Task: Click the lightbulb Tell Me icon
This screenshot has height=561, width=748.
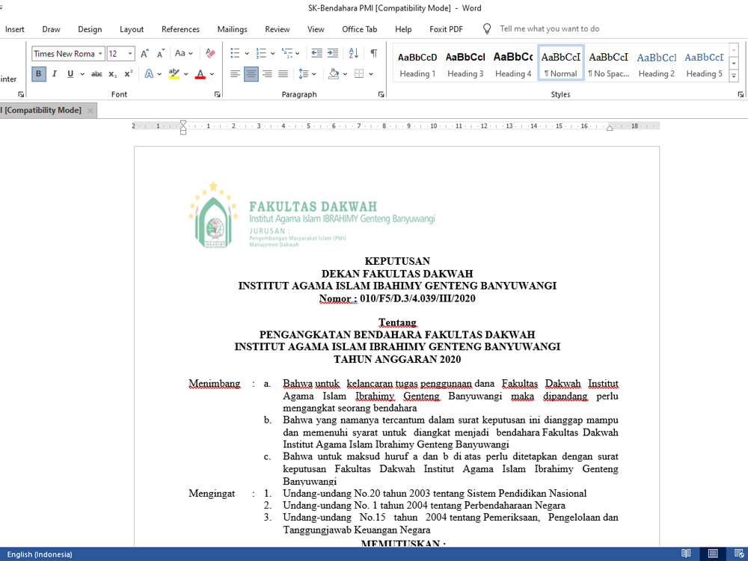Action: click(x=487, y=29)
